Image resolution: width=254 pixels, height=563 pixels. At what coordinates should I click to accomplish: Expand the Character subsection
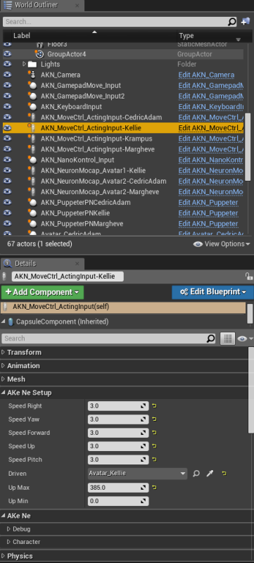click(9, 542)
